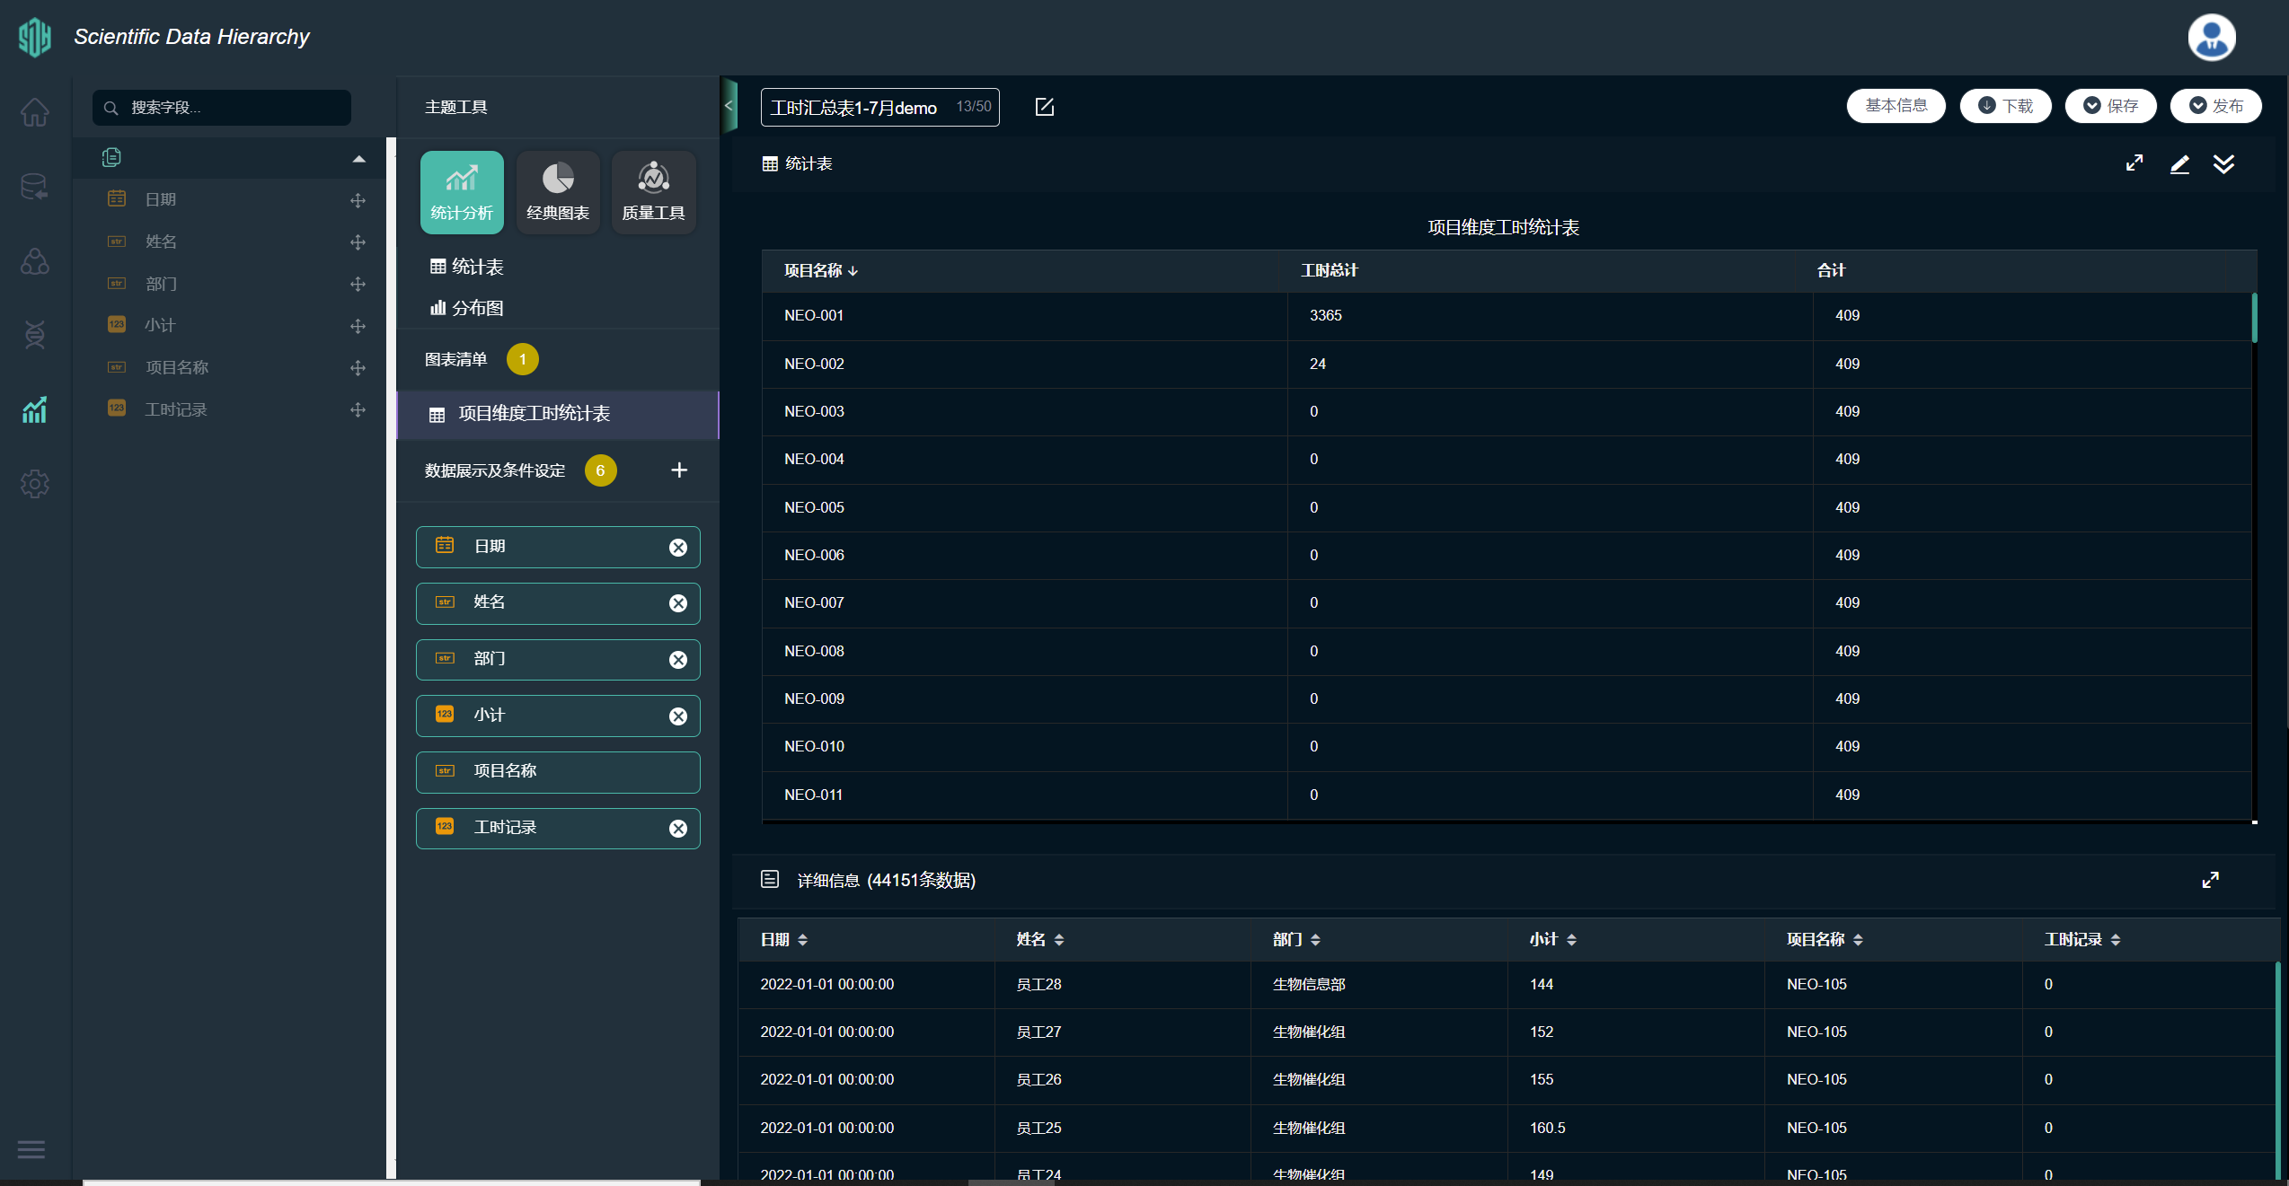Viewport: 2289px width, 1186px height.
Task: Open the 质量工具 tile
Action: (653, 192)
